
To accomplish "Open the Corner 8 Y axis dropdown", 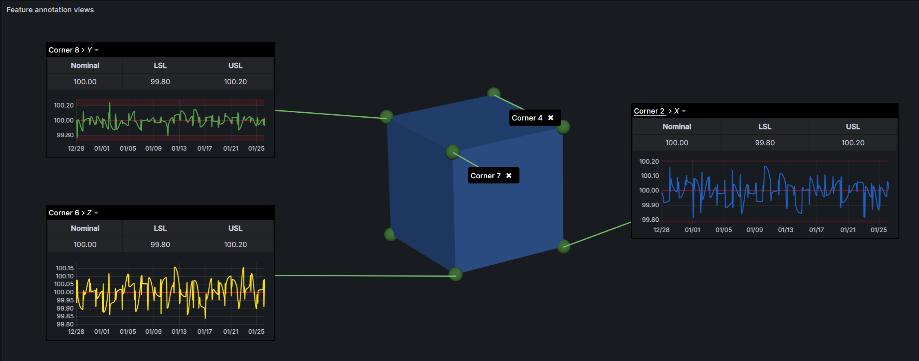I will pyautogui.click(x=97, y=50).
